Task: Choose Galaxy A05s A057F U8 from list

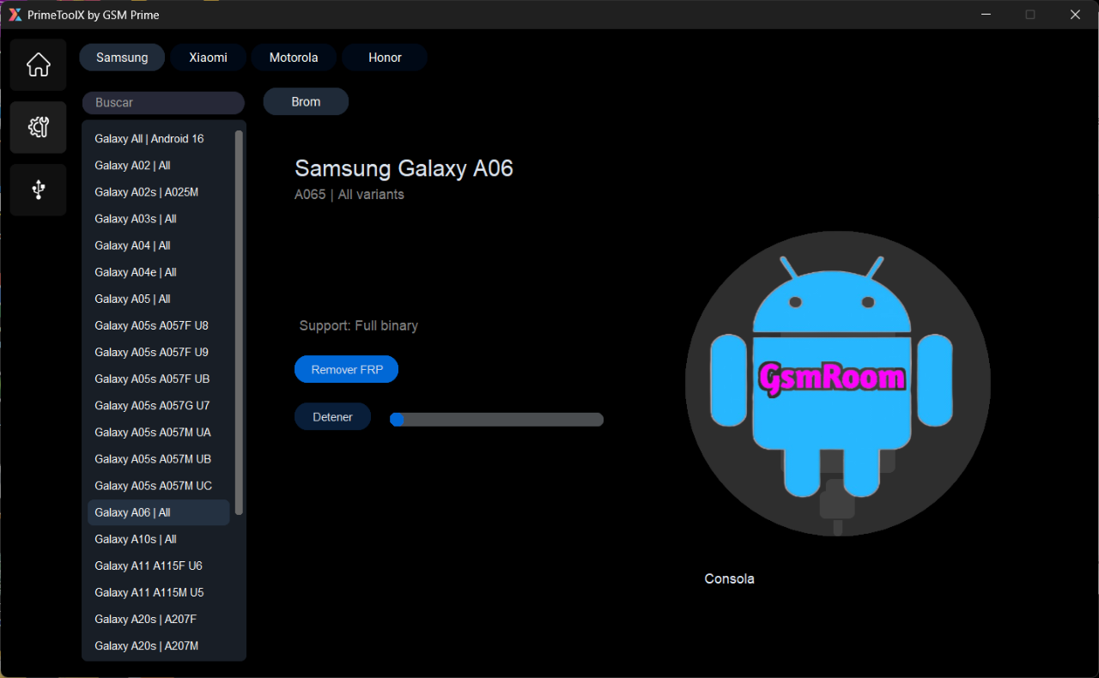Action: (x=151, y=326)
